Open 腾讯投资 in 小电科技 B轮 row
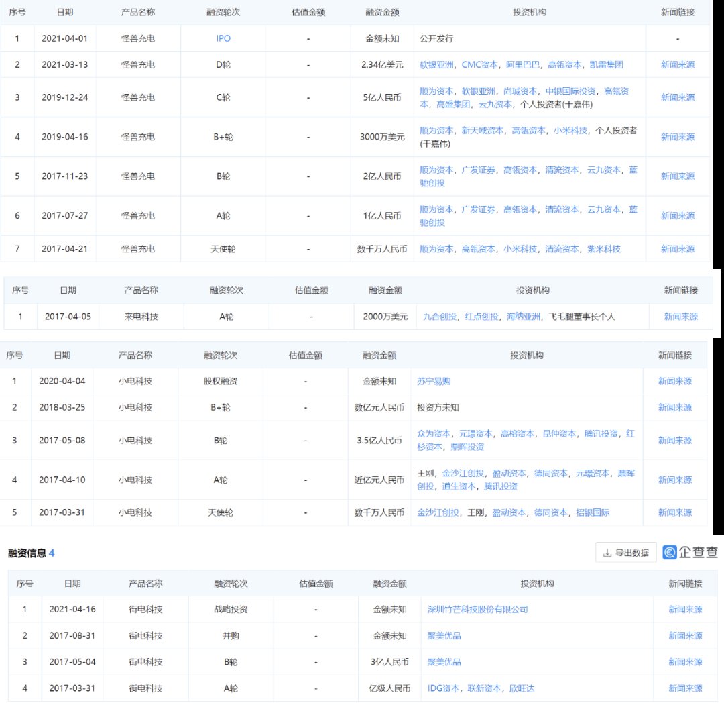 (601, 434)
